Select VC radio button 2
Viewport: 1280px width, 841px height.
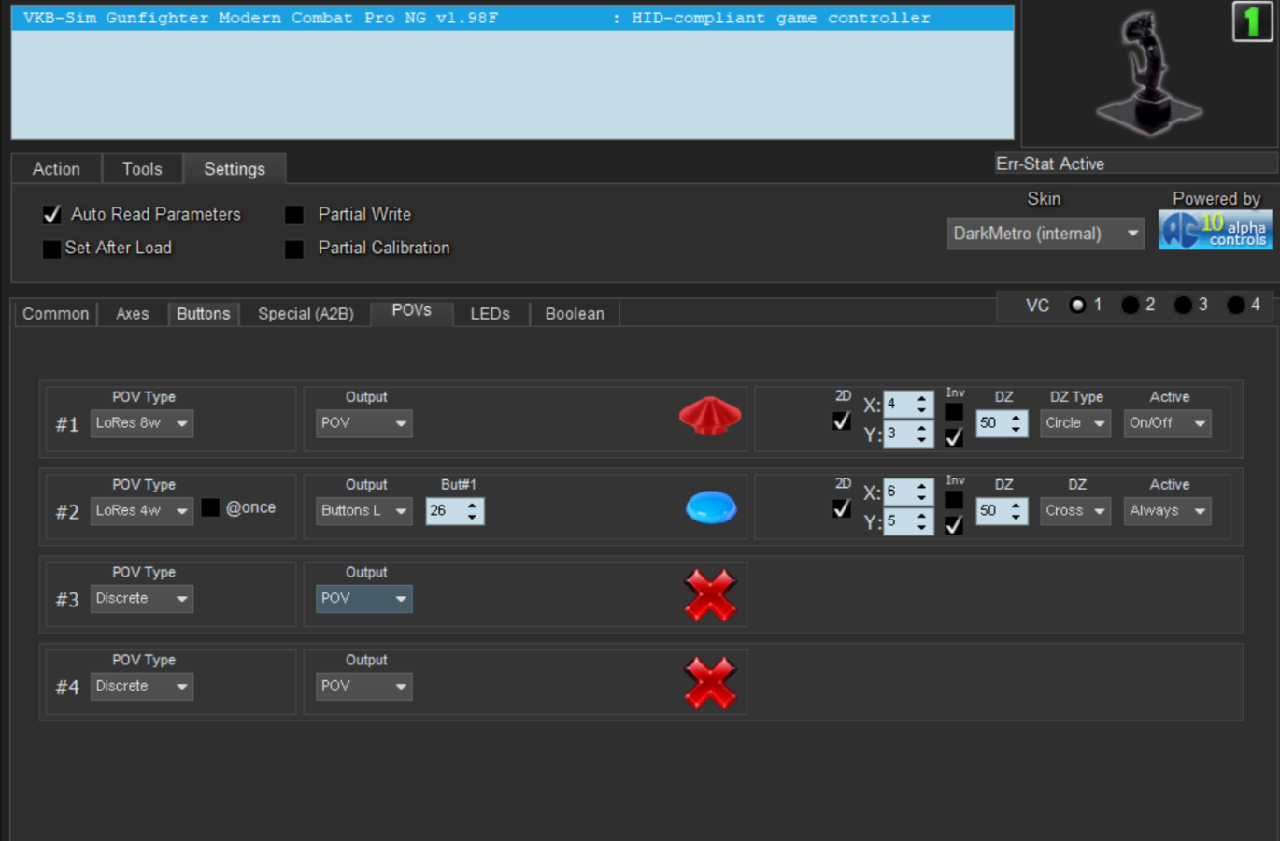(1130, 305)
